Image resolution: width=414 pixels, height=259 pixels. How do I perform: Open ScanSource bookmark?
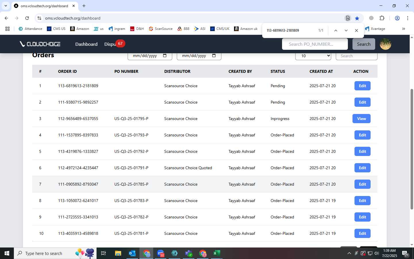coord(160,29)
